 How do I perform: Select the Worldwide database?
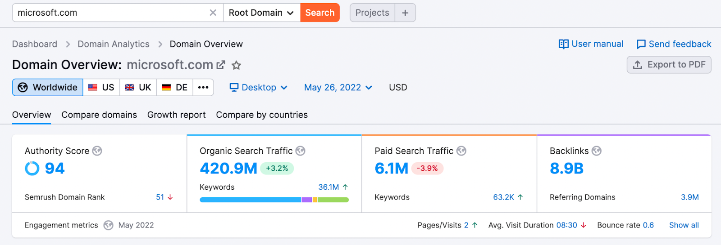pyautogui.click(x=48, y=87)
